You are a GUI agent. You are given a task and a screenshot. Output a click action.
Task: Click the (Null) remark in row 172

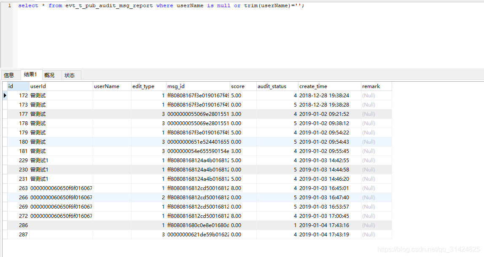pyautogui.click(x=376, y=96)
